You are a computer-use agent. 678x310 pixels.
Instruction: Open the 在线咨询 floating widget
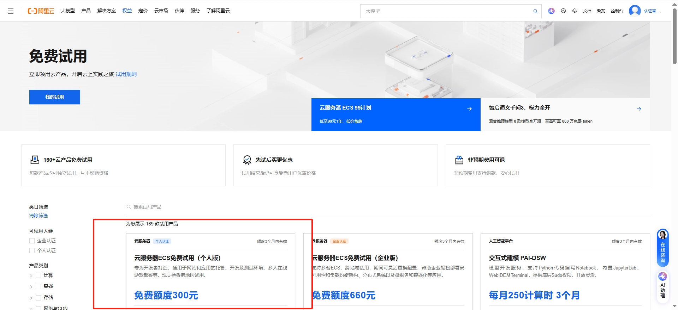[662, 248]
